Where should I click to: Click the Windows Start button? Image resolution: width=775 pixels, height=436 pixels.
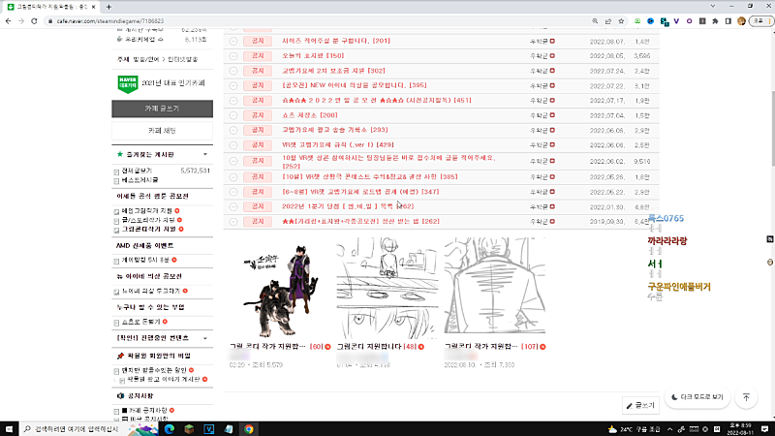pos(9,427)
